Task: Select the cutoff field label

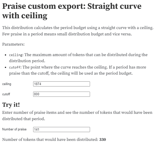Action: (x=6, y=94)
